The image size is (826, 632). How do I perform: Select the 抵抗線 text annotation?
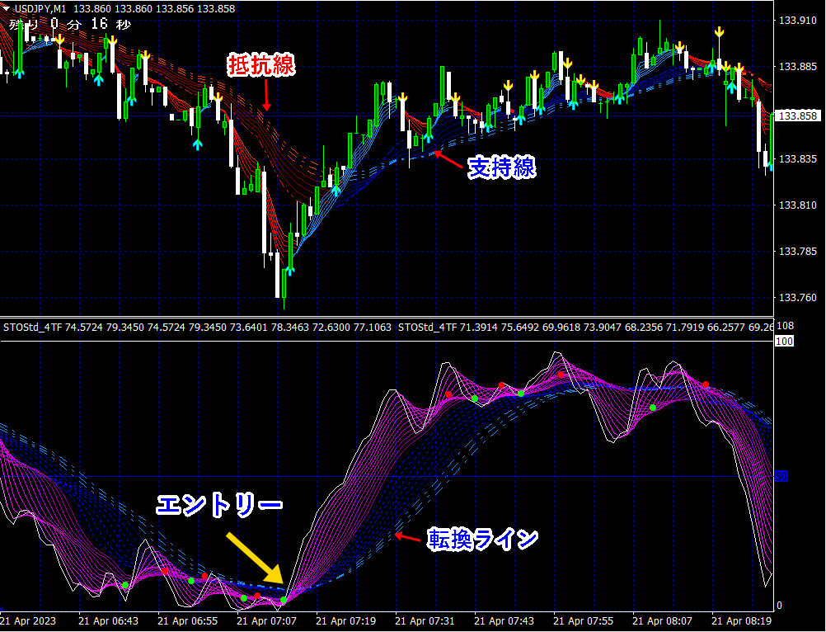click(261, 67)
